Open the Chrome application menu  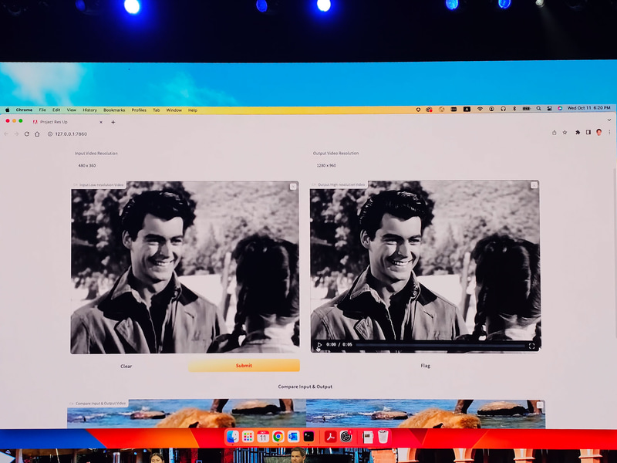[x=24, y=110]
